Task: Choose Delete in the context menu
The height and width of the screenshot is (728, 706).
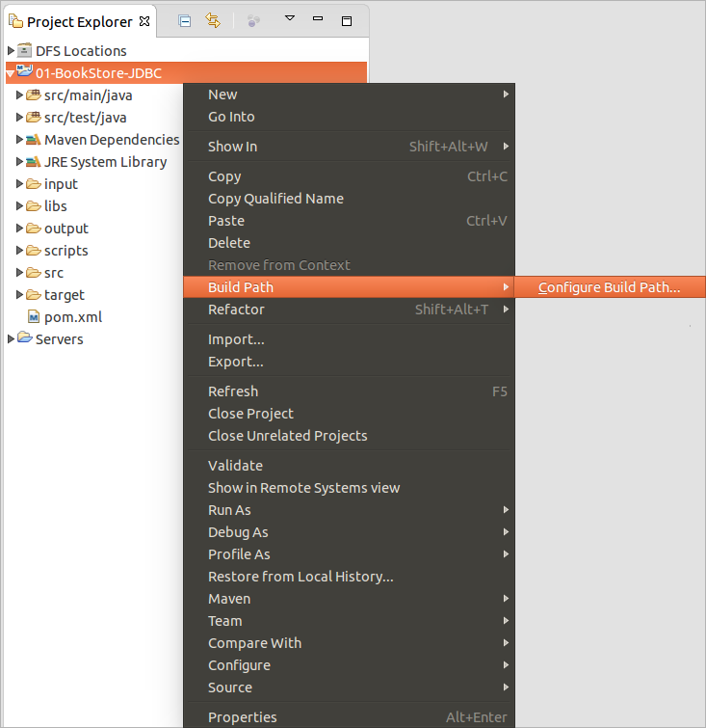Action: [350, 243]
